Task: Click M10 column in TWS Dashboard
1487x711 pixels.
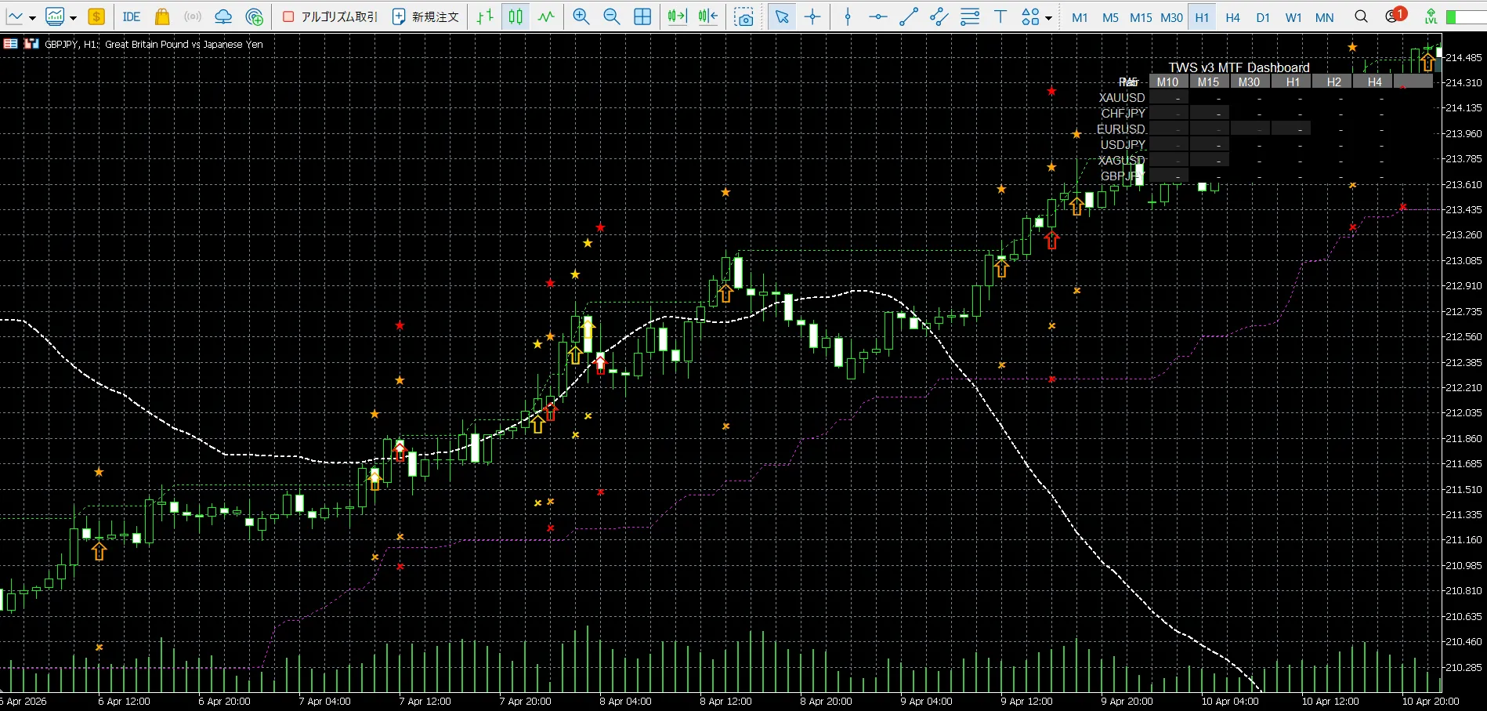Action: [x=1168, y=82]
